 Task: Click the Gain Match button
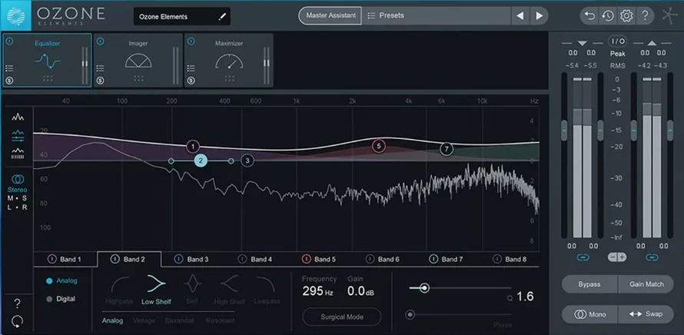pos(646,284)
